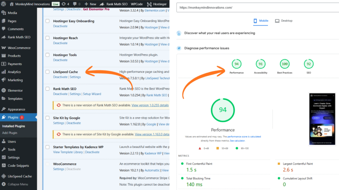Open Code Snippets in the sidebar
The height and width of the screenshot is (190, 339).
(x=4, y=166)
